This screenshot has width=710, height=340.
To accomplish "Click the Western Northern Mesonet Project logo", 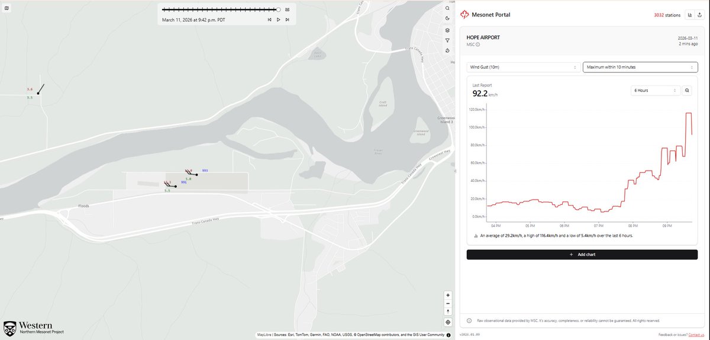I will coord(33,328).
